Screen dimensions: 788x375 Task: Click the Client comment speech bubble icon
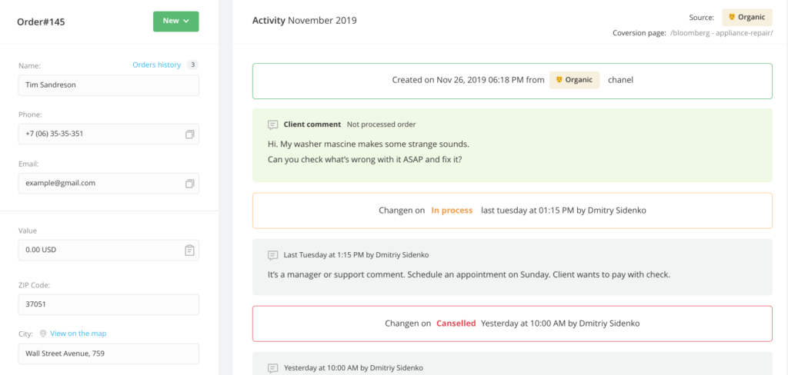click(x=273, y=124)
